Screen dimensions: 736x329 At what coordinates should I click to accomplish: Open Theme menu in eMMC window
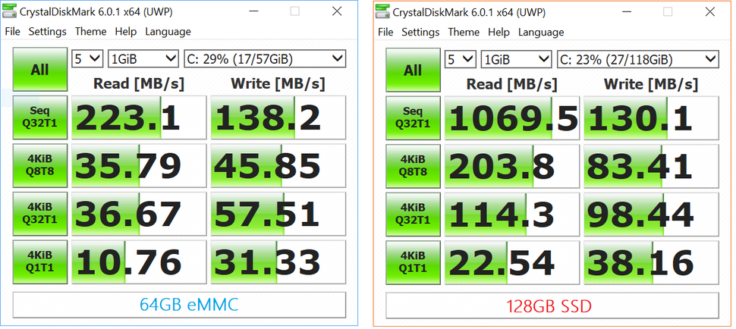click(90, 32)
